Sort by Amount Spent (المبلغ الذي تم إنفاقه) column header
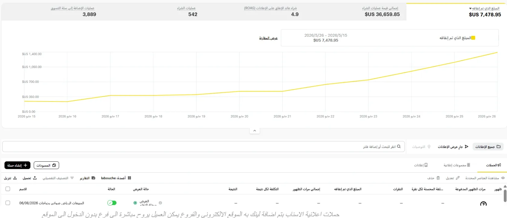This screenshot has height=218, width=507. (348, 189)
